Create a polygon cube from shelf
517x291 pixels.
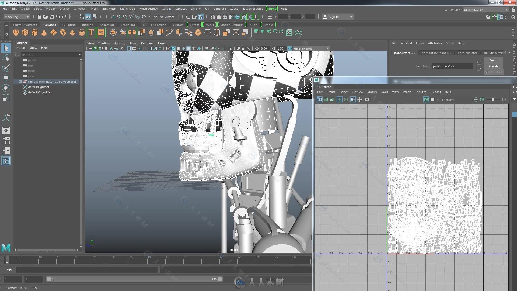tap(25, 33)
